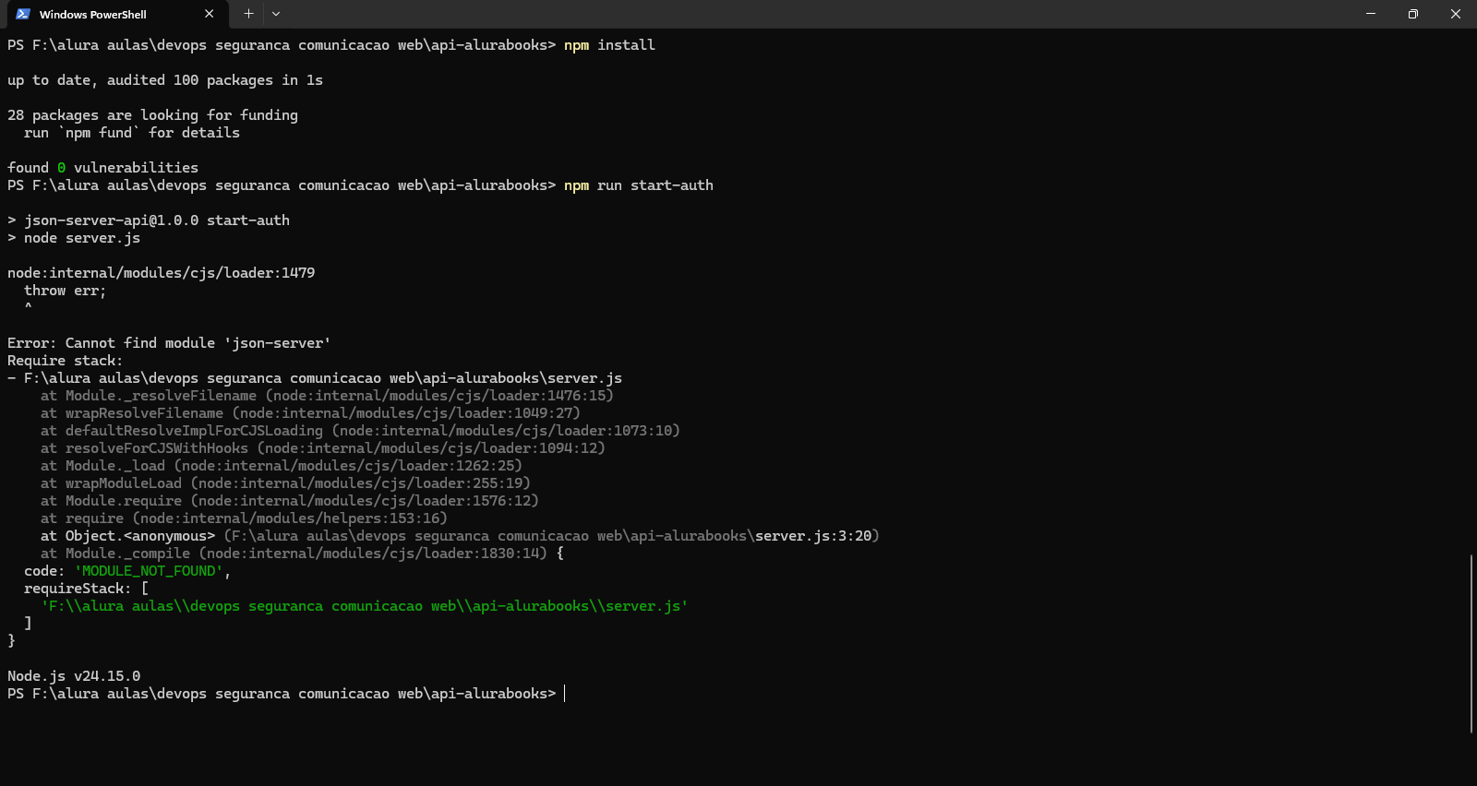This screenshot has height=786, width=1477.
Task: Click the 'run `npm fund` for details' line
Action: pos(132,133)
